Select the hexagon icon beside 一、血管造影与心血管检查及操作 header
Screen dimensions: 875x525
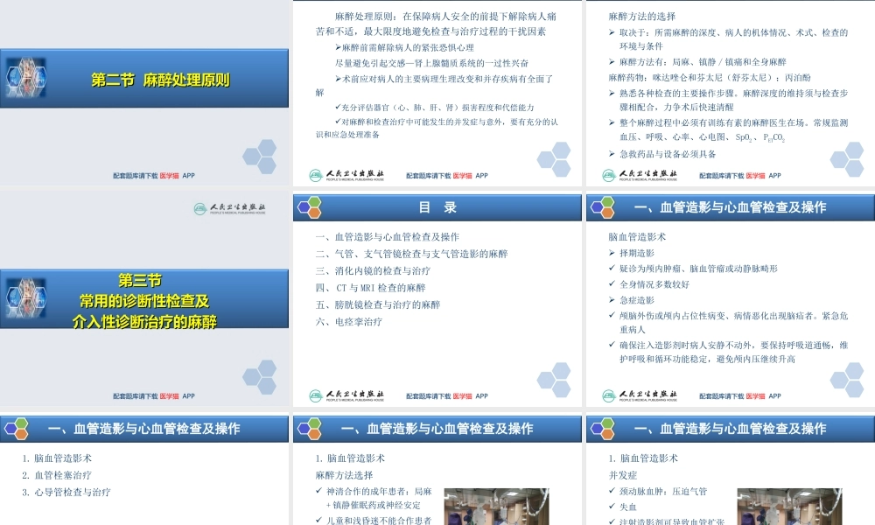[599, 207]
